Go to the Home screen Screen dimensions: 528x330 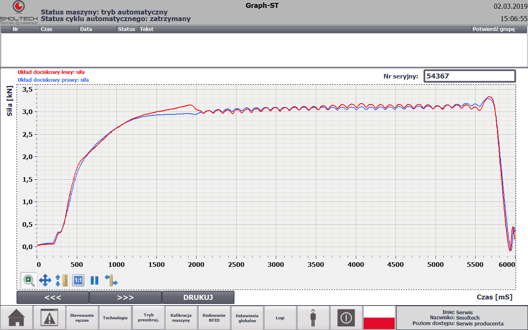tap(17, 318)
